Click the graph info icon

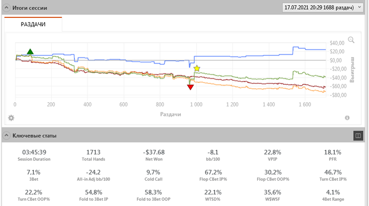347,118
